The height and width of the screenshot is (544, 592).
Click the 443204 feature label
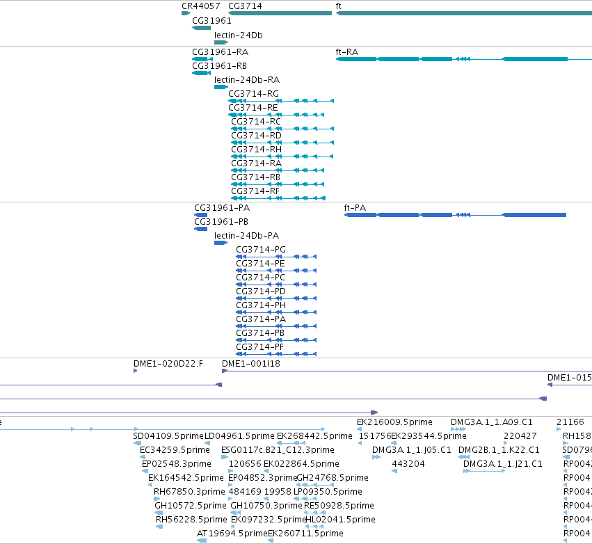click(x=408, y=464)
